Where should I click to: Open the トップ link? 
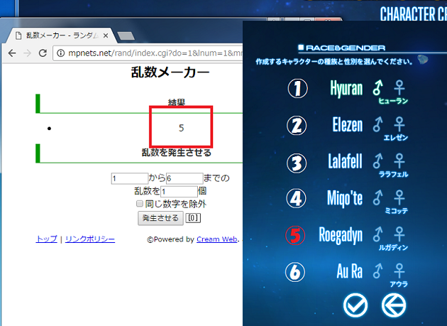tap(47, 239)
